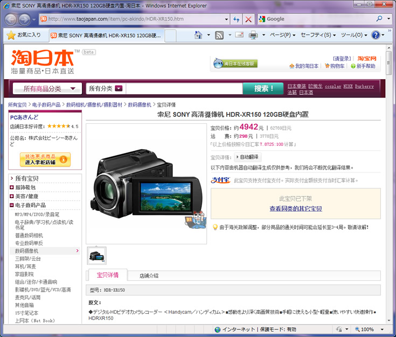Open the 所有商品分类 dropdown
This screenshot has width=396, height=337.
pos(47,89)
